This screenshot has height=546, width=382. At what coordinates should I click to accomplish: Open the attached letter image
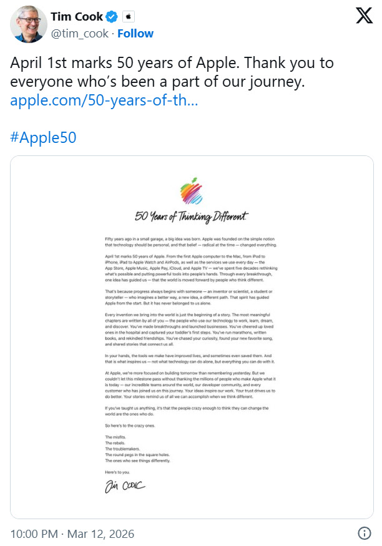coord(191,337)
